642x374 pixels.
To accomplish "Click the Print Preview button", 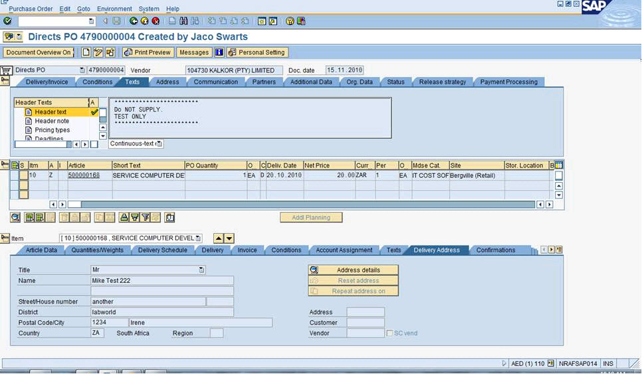I will [147, 52].
